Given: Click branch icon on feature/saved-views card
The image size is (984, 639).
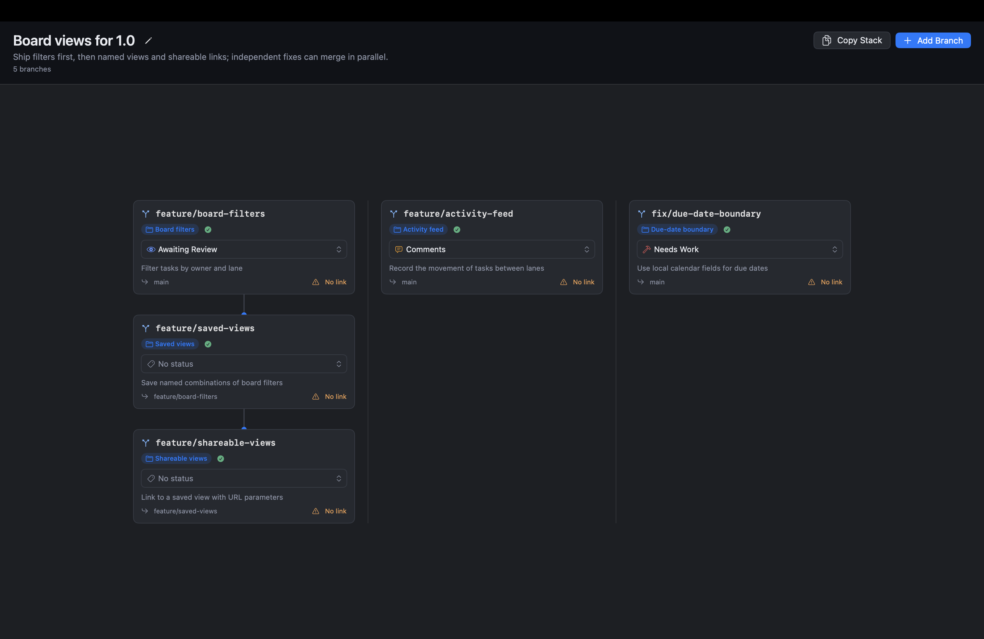Looking at the screenshot, I should (145, 328).
